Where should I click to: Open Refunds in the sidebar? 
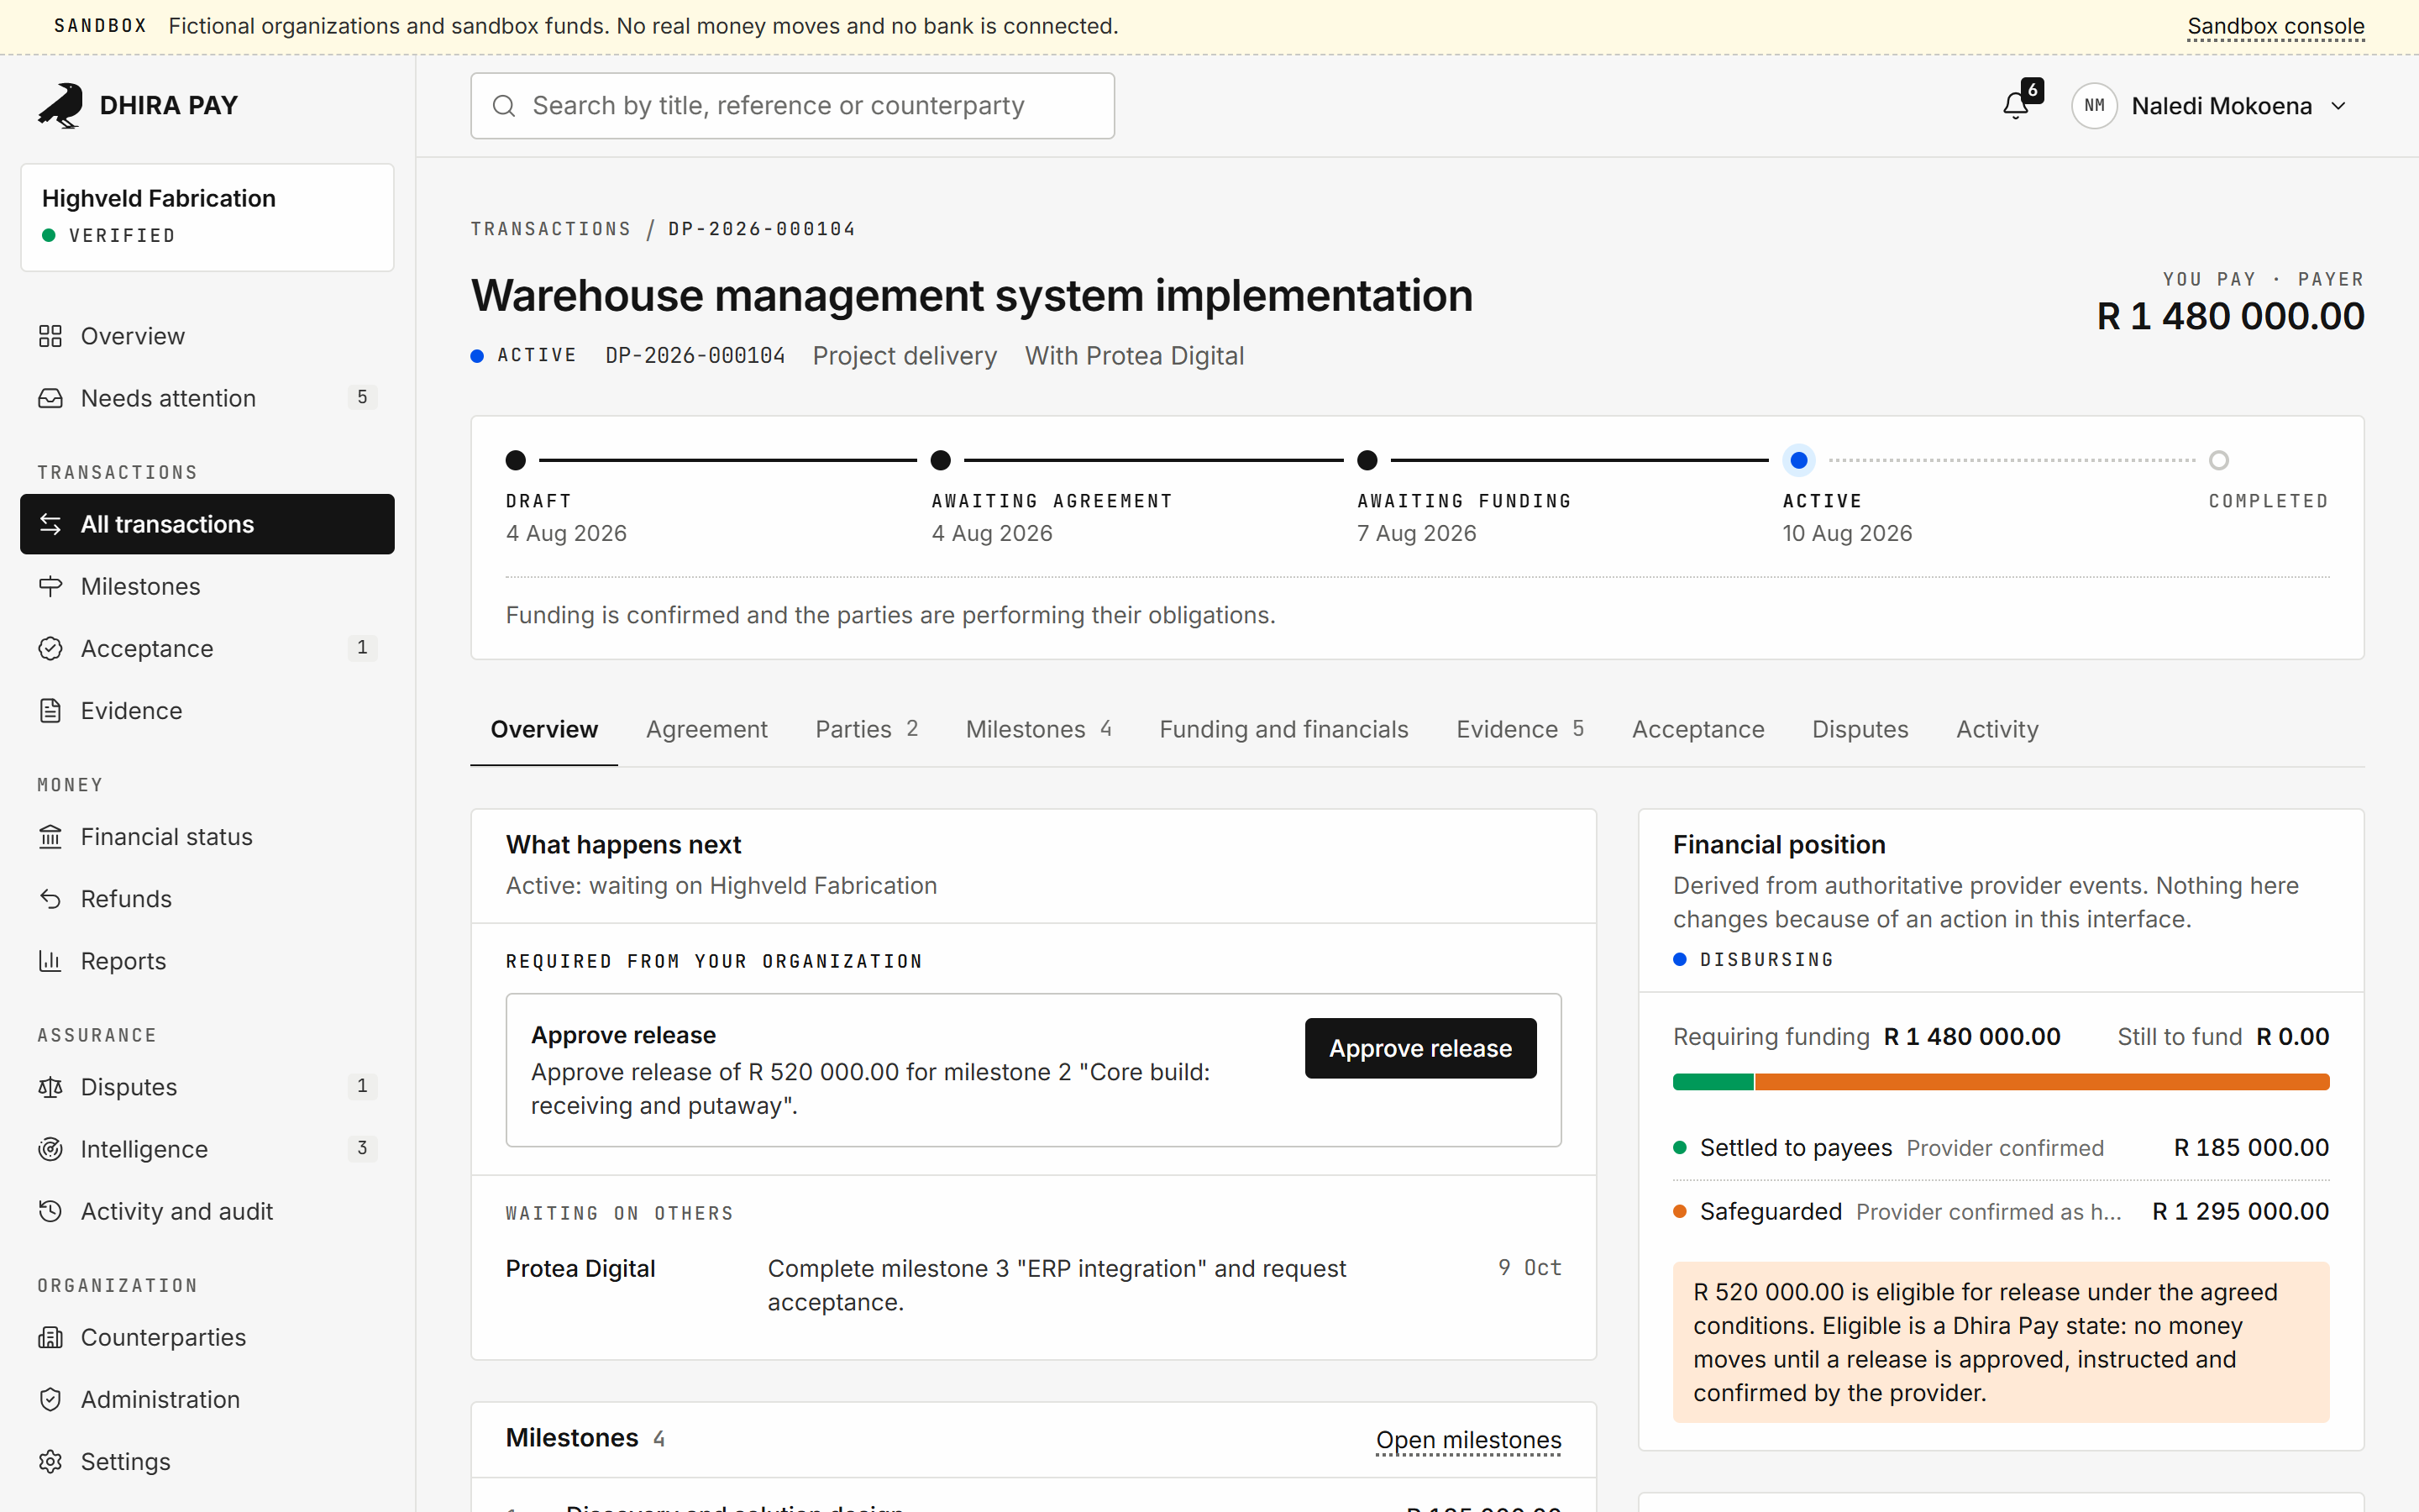tap(207, 898)
